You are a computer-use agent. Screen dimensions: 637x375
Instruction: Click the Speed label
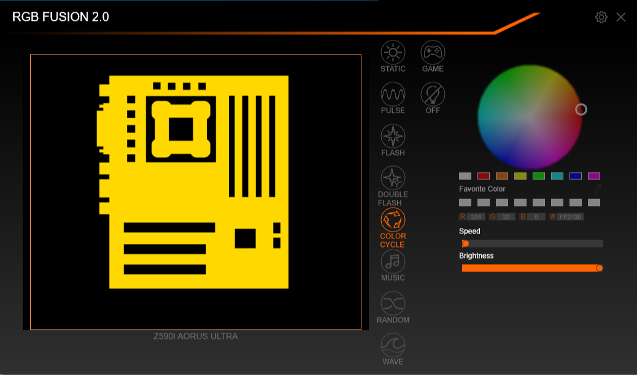click(469, 232)
